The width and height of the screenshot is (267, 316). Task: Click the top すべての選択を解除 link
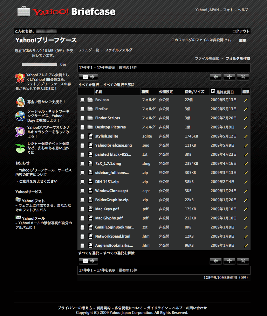pos(119,85)
